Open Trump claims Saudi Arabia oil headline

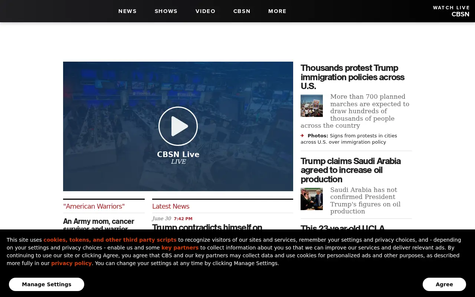[351, 170]
